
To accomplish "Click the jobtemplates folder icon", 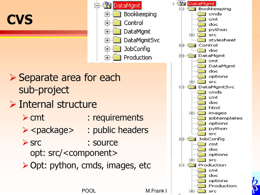I will tap(202, 118).
